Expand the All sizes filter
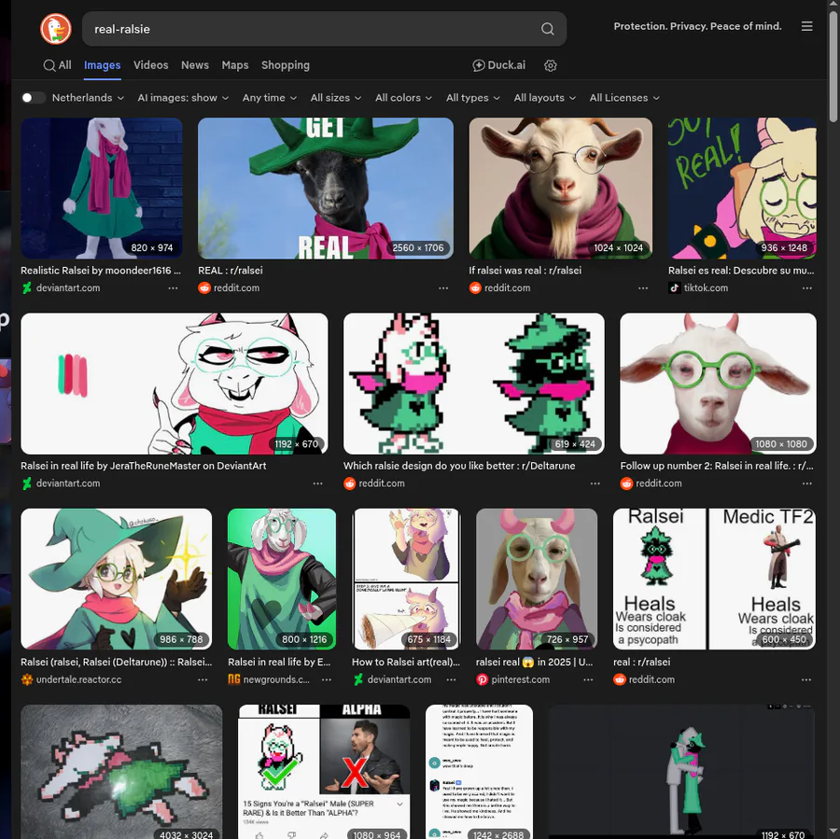The height and width of the screenshot is (839, 840). click(336, 97)
